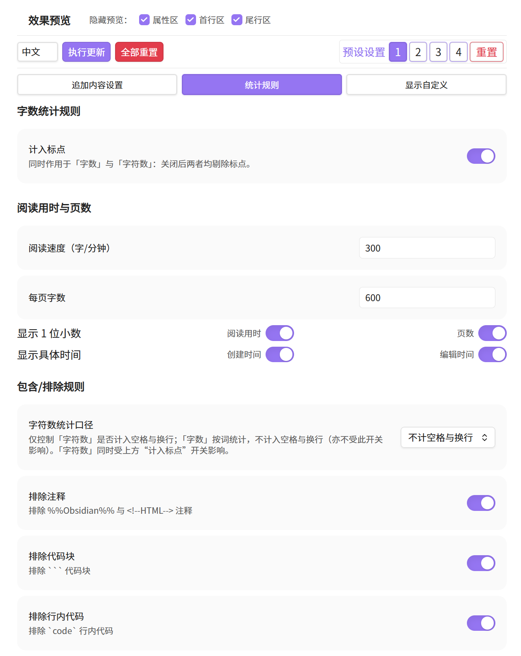Disable the 排除代码块 switch
The image size is (521, 656).
[481, 563]
